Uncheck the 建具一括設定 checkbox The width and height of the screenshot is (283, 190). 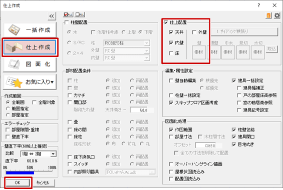[234, 80]
